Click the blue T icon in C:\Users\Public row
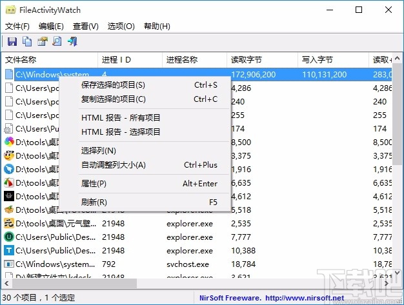 click(9, 250)
